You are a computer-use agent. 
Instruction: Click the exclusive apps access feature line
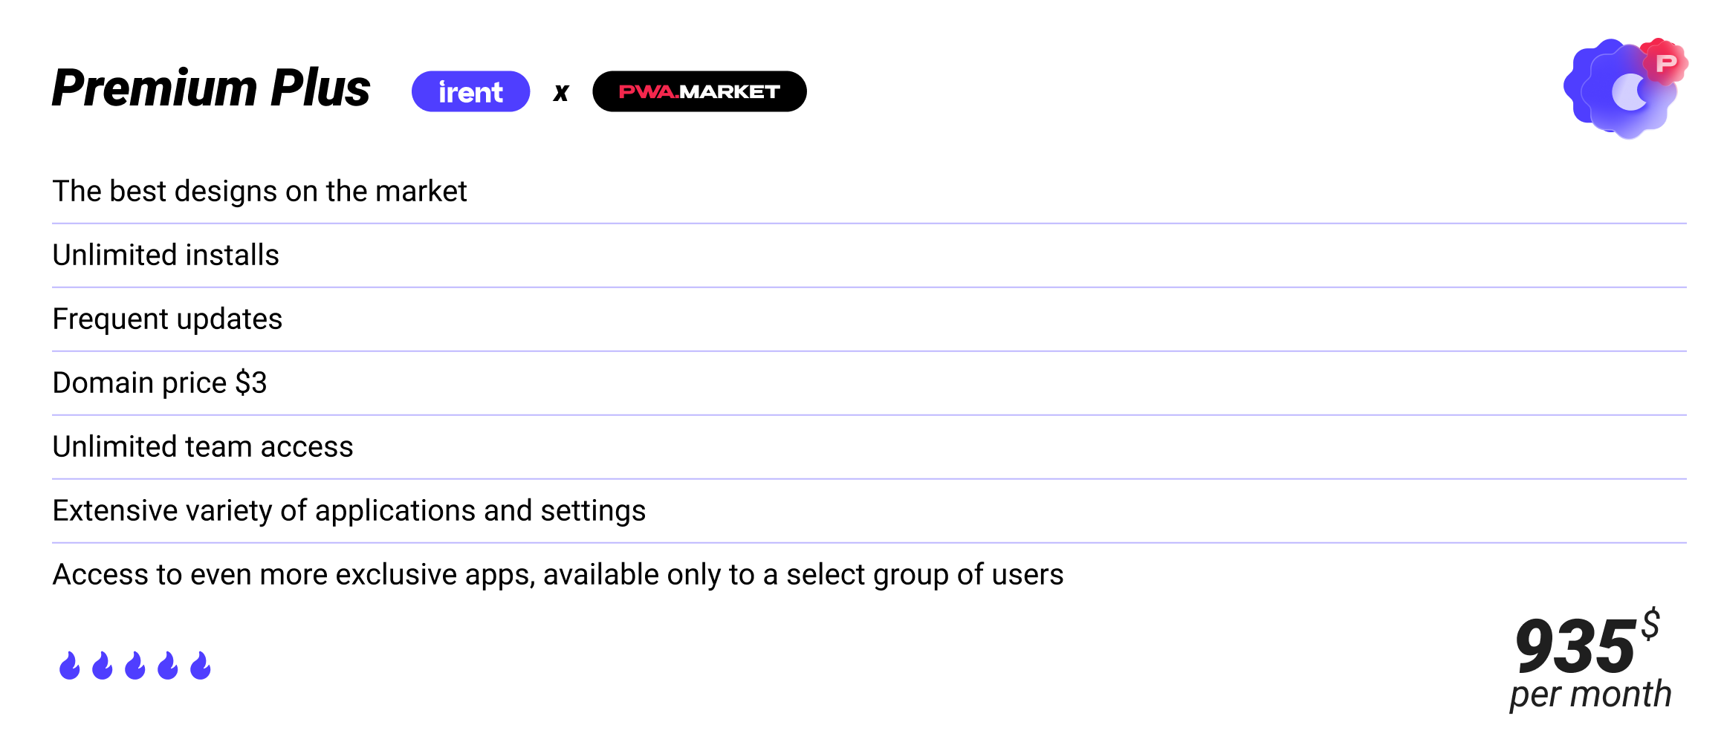[557, 575]
